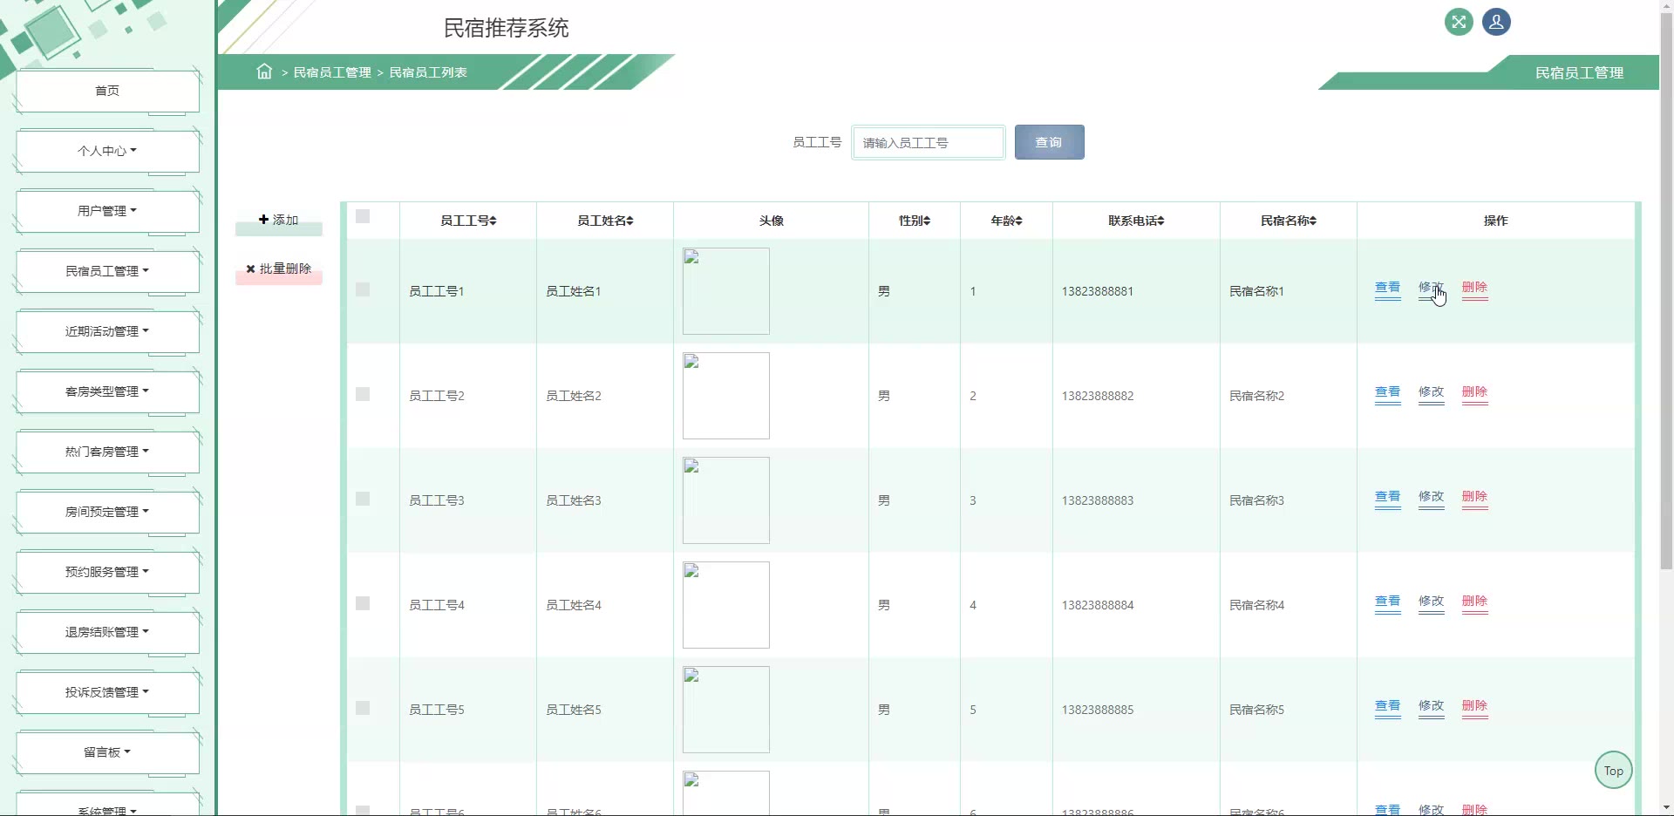This screenshot has width=1674, height=816.
Task: Click 修改 for 员工工号1
Action: pyautogui.click(x=1431, y=289)
